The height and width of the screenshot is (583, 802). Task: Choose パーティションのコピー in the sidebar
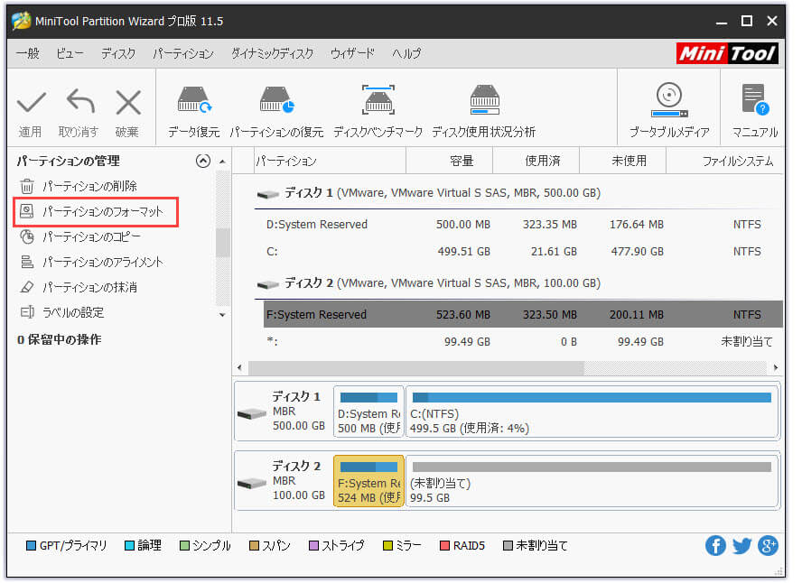coord(91,236)
